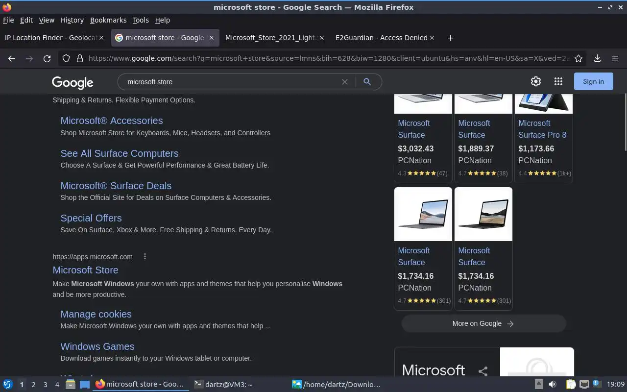Open the Help menu
Viewport: 627px width, 392px height.
162,20
